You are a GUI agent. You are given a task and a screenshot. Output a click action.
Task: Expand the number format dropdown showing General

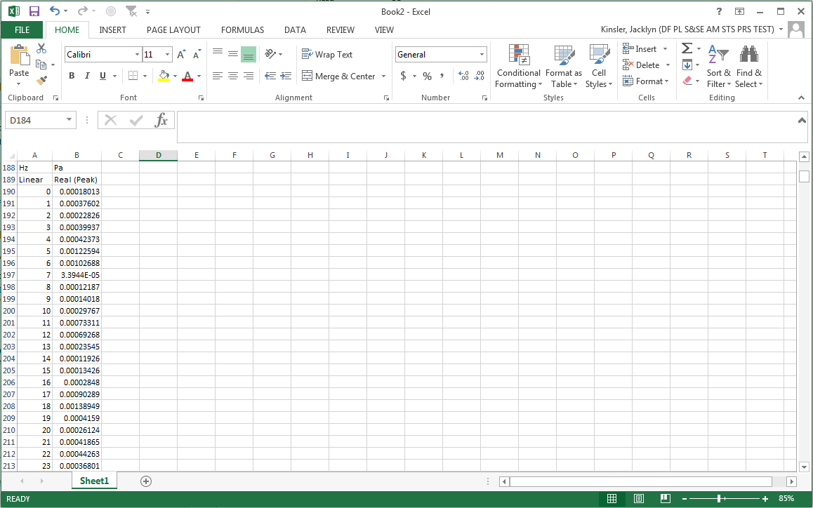coord(482,55)
